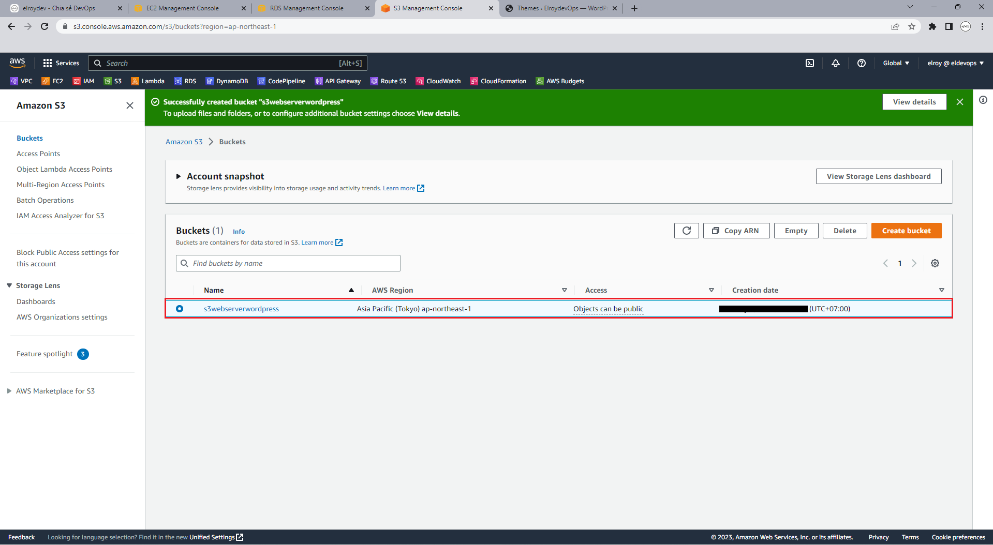Dismiss the success notification banner
This screenshot has height=545, width=993.
click(960, 102)
